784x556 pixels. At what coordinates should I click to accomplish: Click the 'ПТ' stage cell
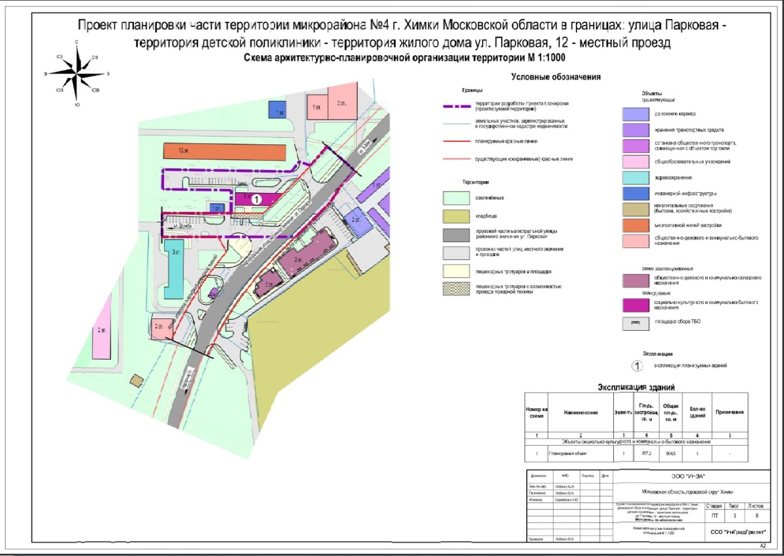click(714, 515)
